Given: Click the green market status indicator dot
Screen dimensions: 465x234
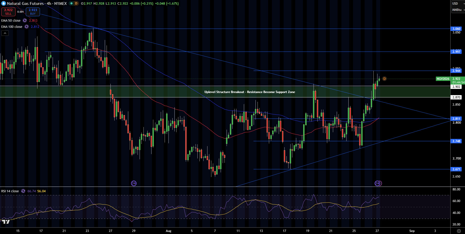Looking at the screenshot, I should tap(71, 3).
